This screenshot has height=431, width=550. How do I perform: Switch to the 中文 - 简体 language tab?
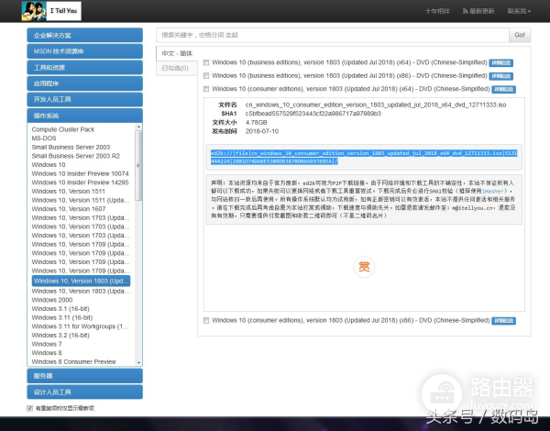(x=177, y=53)
